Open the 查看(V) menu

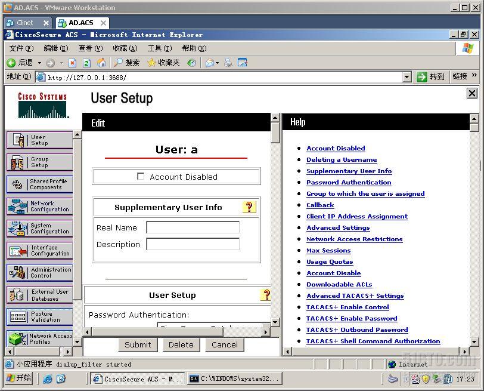point(91,48)
